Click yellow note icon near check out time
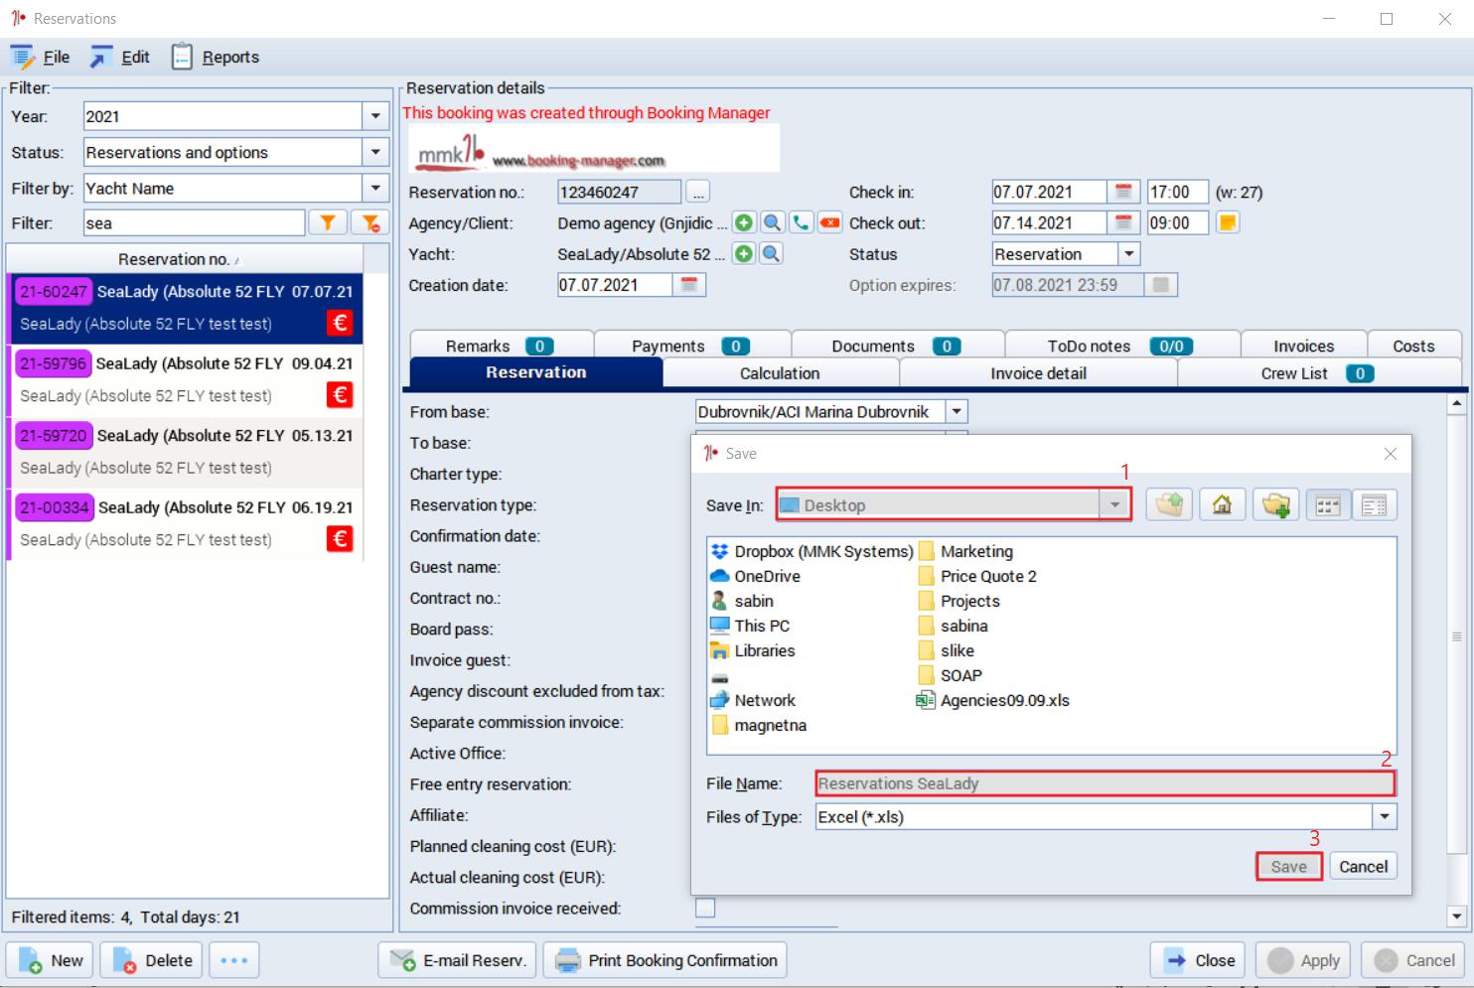The image size is (1474, 988). click(1228, 222)
